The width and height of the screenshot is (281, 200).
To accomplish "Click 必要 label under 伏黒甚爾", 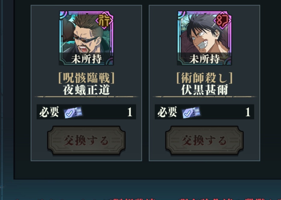I will click(x=167, y=112).
